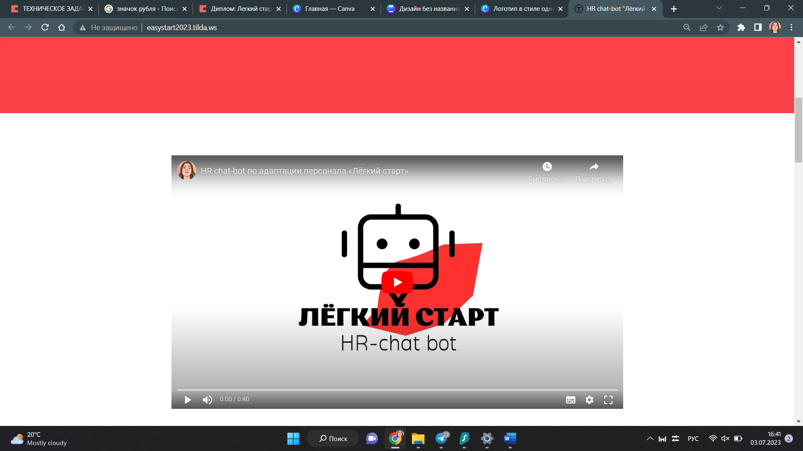Expand the tab search dropdown arrow
Viewport: 803px width, 451px height.
click(719, 8)
